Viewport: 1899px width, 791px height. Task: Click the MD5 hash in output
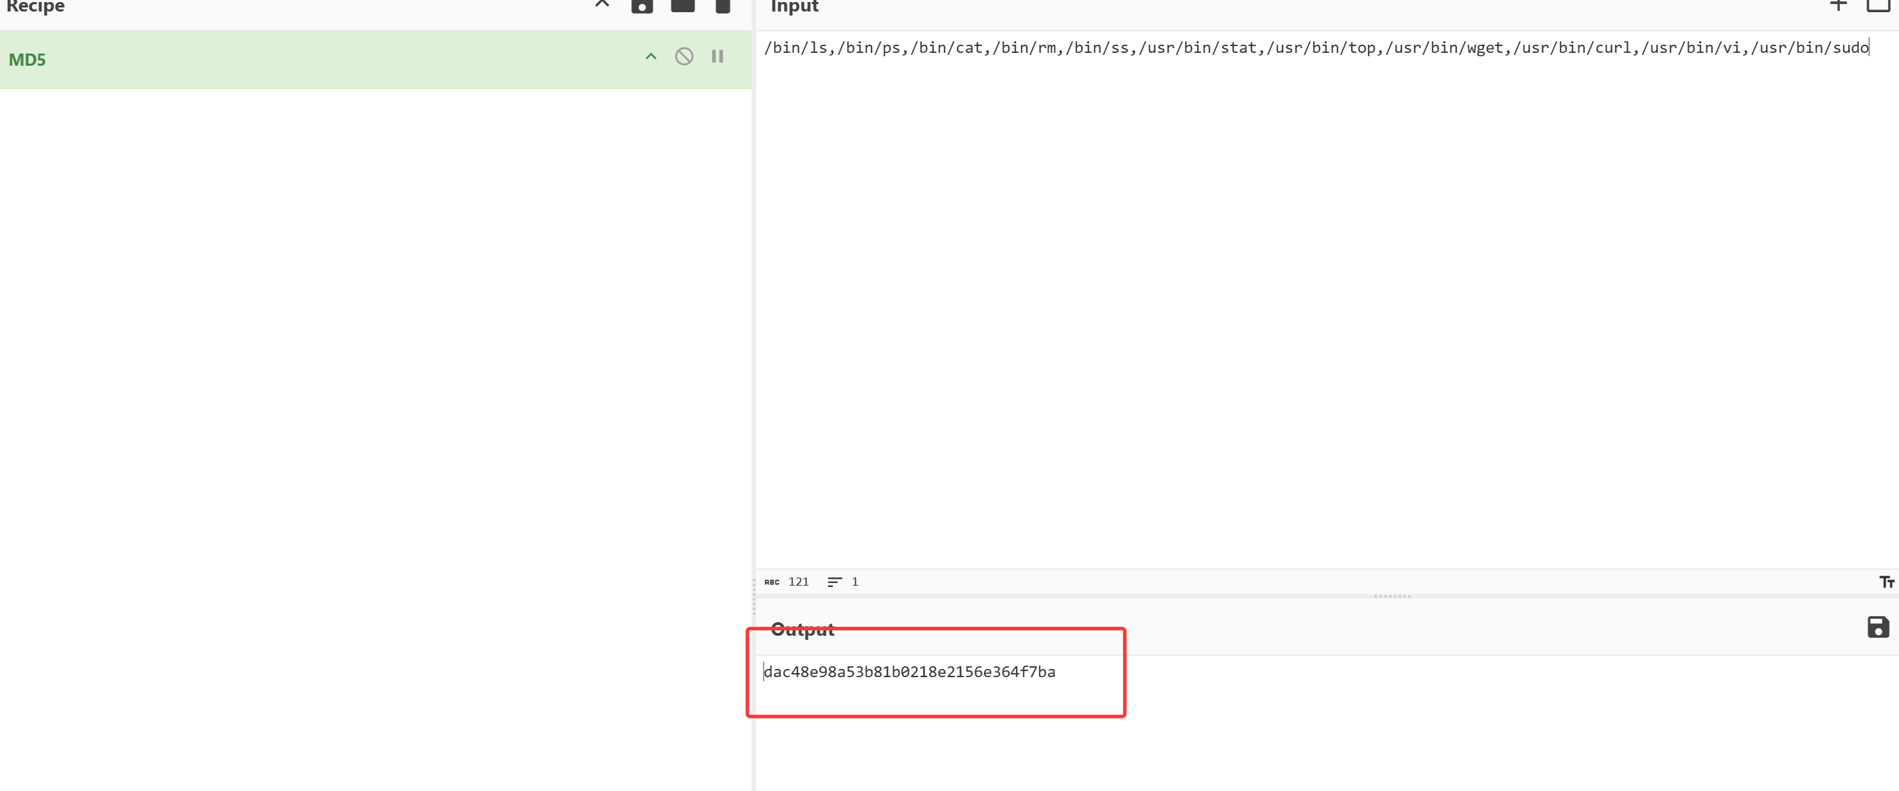909,672
